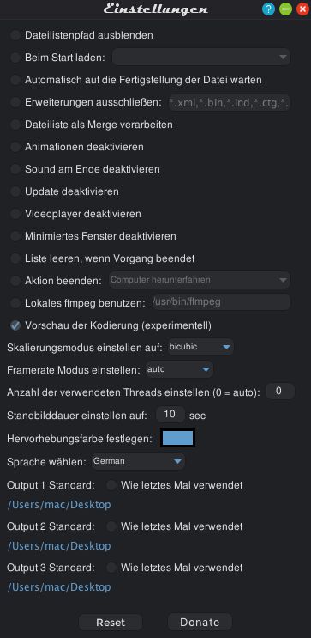Viewport: 311px width, 638px height.
Task: Select Wie letztes Mal verwendet for Output 2
Action: tap(111, 526)
